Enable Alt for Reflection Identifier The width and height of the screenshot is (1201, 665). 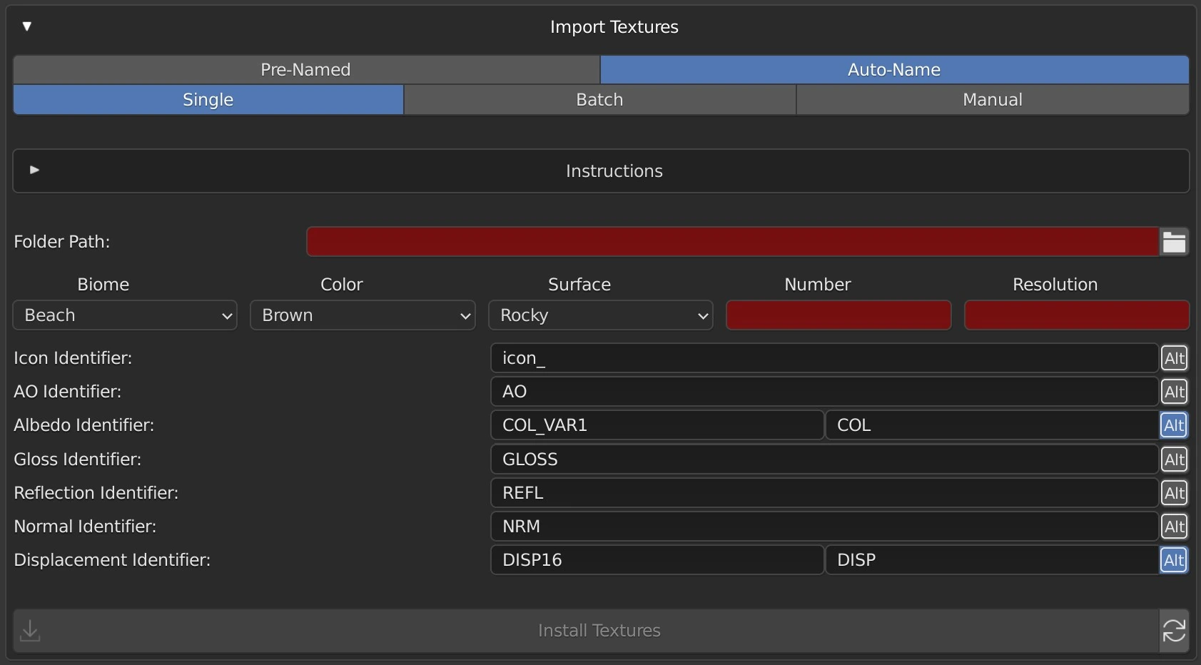(x=1174, y=493)
